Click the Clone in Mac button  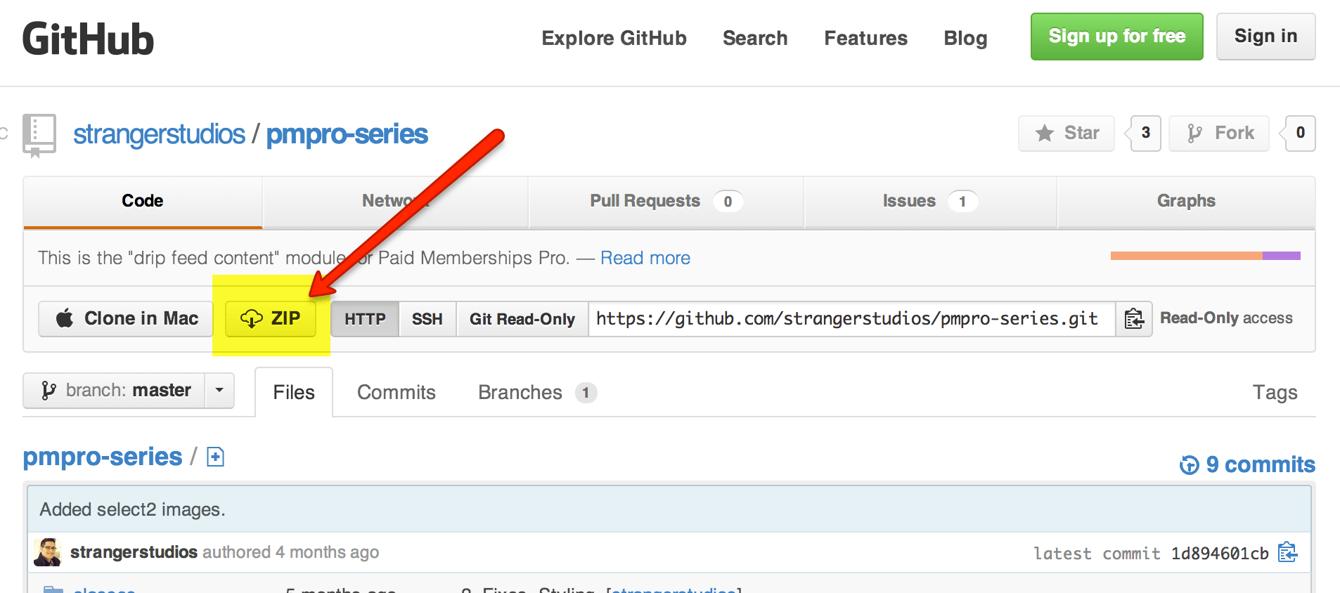[x=126, y=319]
